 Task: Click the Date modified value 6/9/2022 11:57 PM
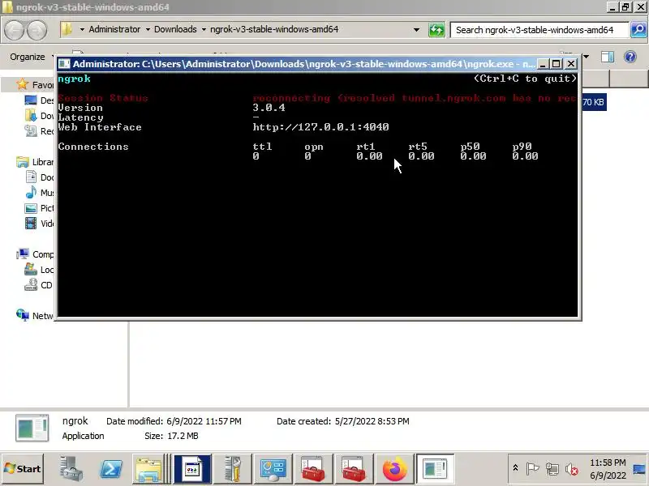tap(204, 421)
